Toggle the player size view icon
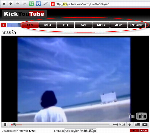Screen dimensions: 150x133 pyautogui.click(x=137, y=125)
